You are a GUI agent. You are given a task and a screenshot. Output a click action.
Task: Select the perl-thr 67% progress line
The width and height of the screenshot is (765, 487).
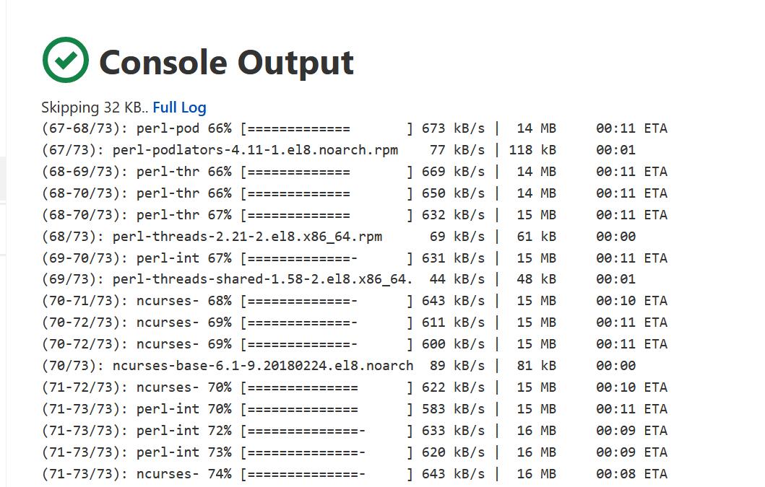coord(355,214)
